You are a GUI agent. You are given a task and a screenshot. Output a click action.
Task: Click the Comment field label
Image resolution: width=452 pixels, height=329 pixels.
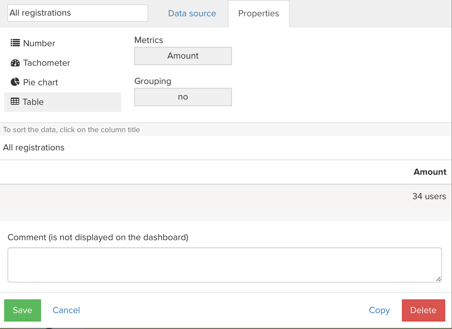click(x=98, y=237)
